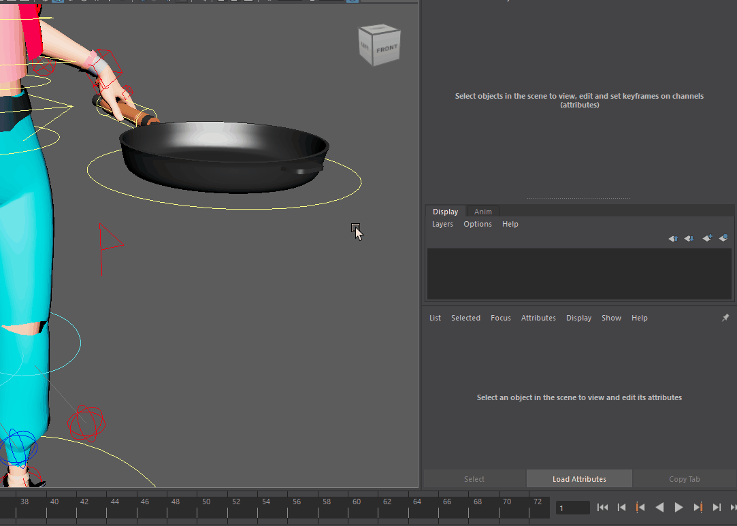Open Options menu in layer editor
The image size is (737, 526).
click(478, 224)
